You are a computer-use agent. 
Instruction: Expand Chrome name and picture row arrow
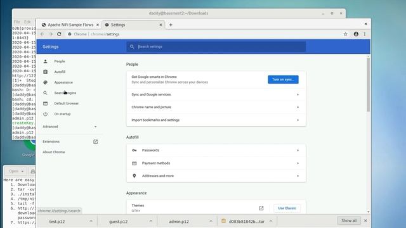pyautogui.click(x=298, y=107)
